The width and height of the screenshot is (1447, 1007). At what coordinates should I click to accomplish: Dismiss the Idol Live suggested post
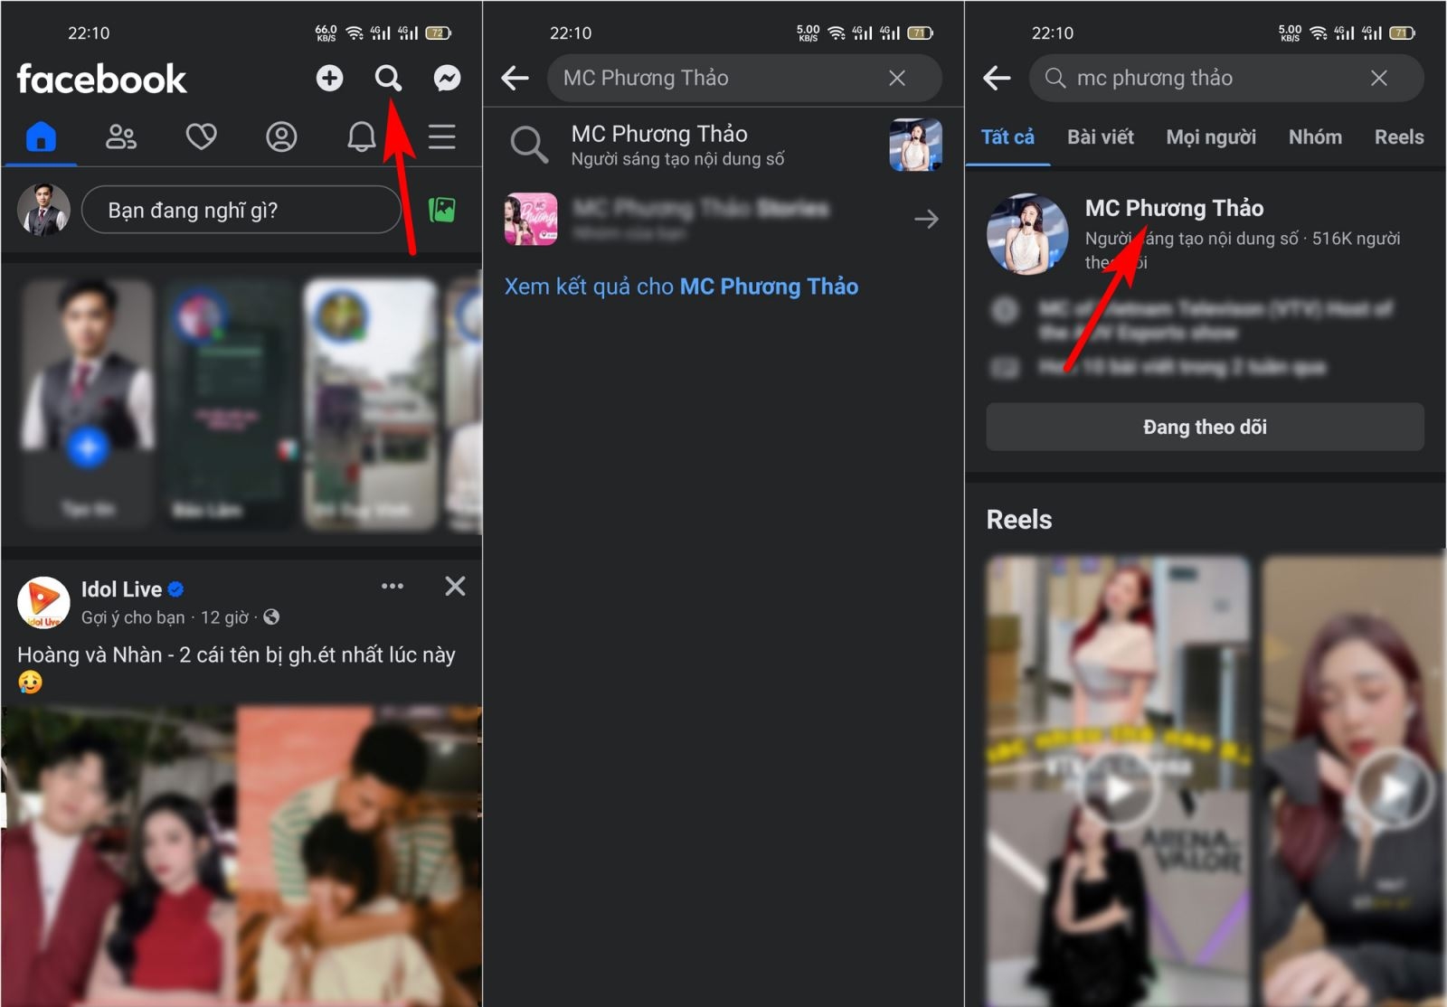click(x=455, y=587)
